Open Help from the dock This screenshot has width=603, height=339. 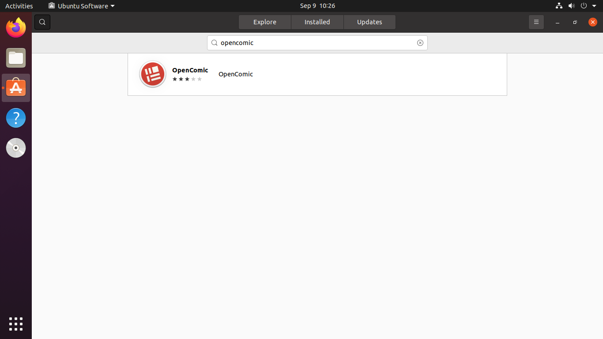coord(16,118)
